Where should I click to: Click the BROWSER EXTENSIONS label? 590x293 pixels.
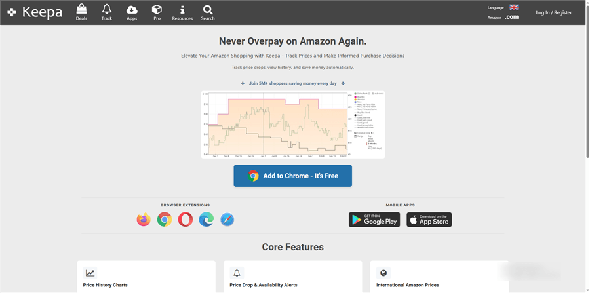[185, 205]
